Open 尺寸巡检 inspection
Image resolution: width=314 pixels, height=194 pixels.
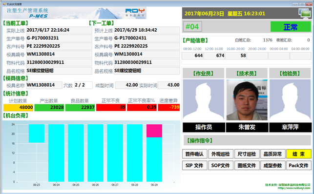[247, 154]
